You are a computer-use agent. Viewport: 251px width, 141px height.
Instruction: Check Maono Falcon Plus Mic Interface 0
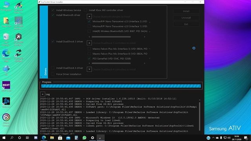coord(89,54)
